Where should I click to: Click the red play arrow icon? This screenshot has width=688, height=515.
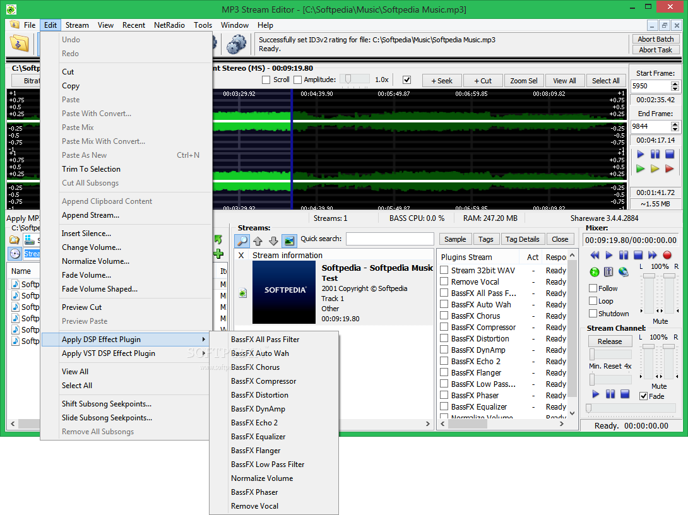(x=670, y=169)
